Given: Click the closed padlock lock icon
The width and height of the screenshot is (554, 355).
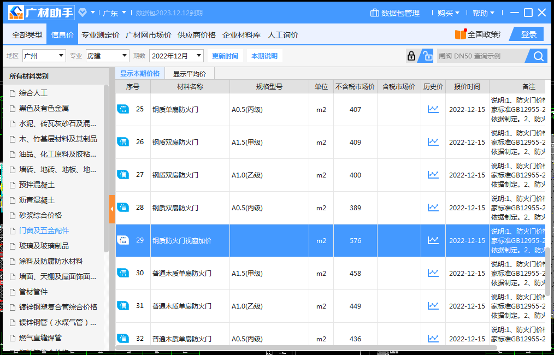Looking at the screenshot, I should [x=411, y=56].
